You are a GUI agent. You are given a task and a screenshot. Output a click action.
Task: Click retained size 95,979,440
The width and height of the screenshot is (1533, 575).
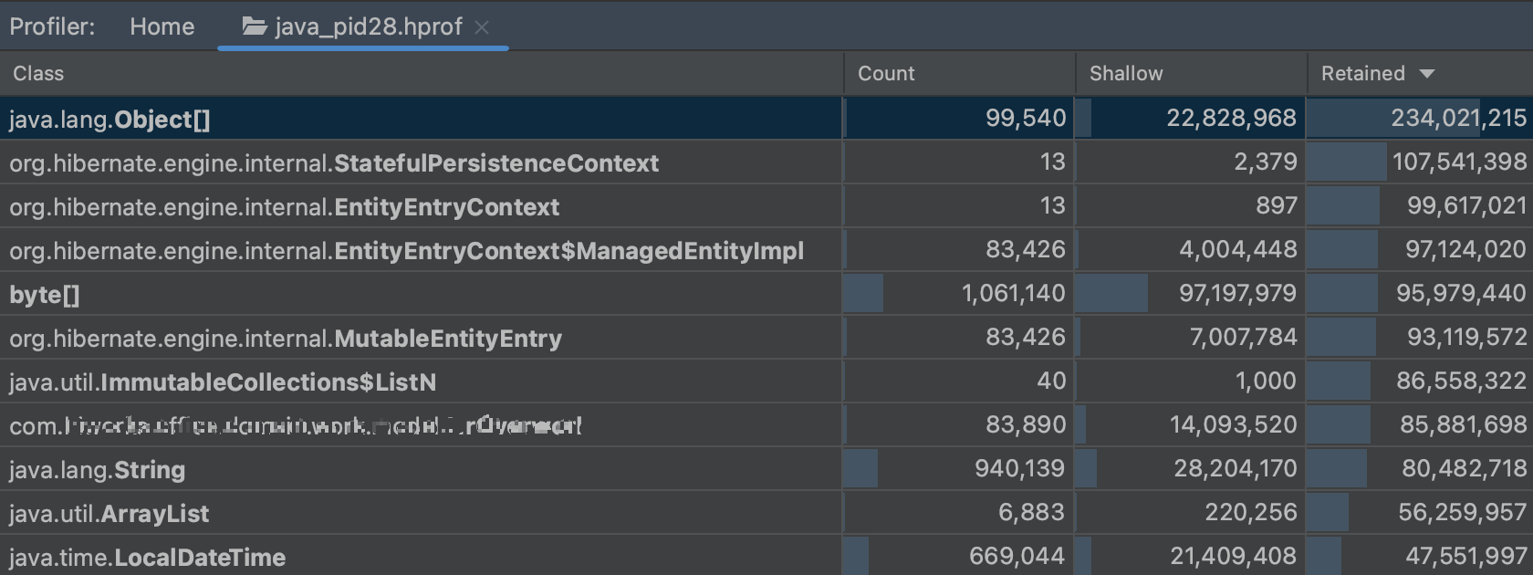pyautogui.click(x=1461, y=293)
